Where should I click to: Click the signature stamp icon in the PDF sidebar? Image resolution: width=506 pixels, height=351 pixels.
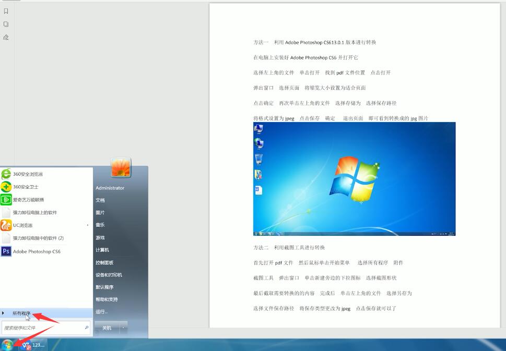point(6,38)
